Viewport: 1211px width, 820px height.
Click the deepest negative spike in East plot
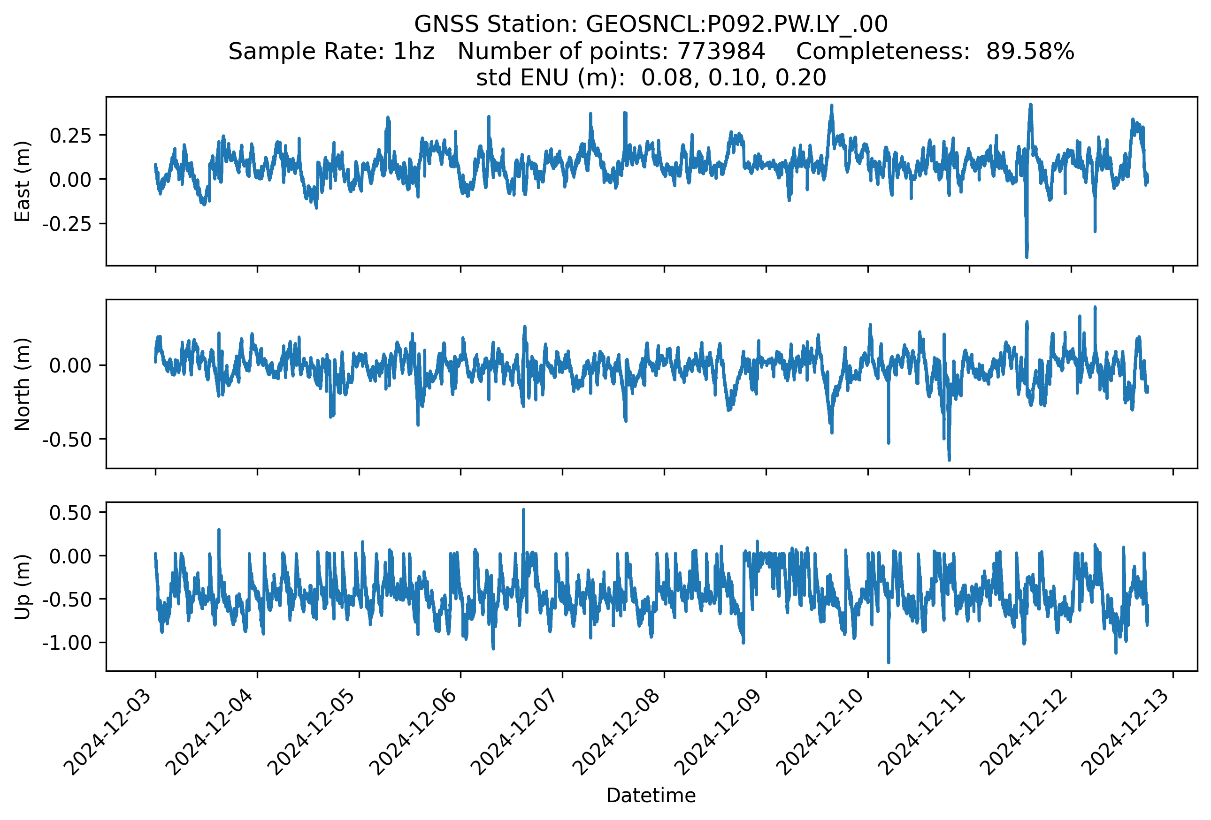[1027, 252]
